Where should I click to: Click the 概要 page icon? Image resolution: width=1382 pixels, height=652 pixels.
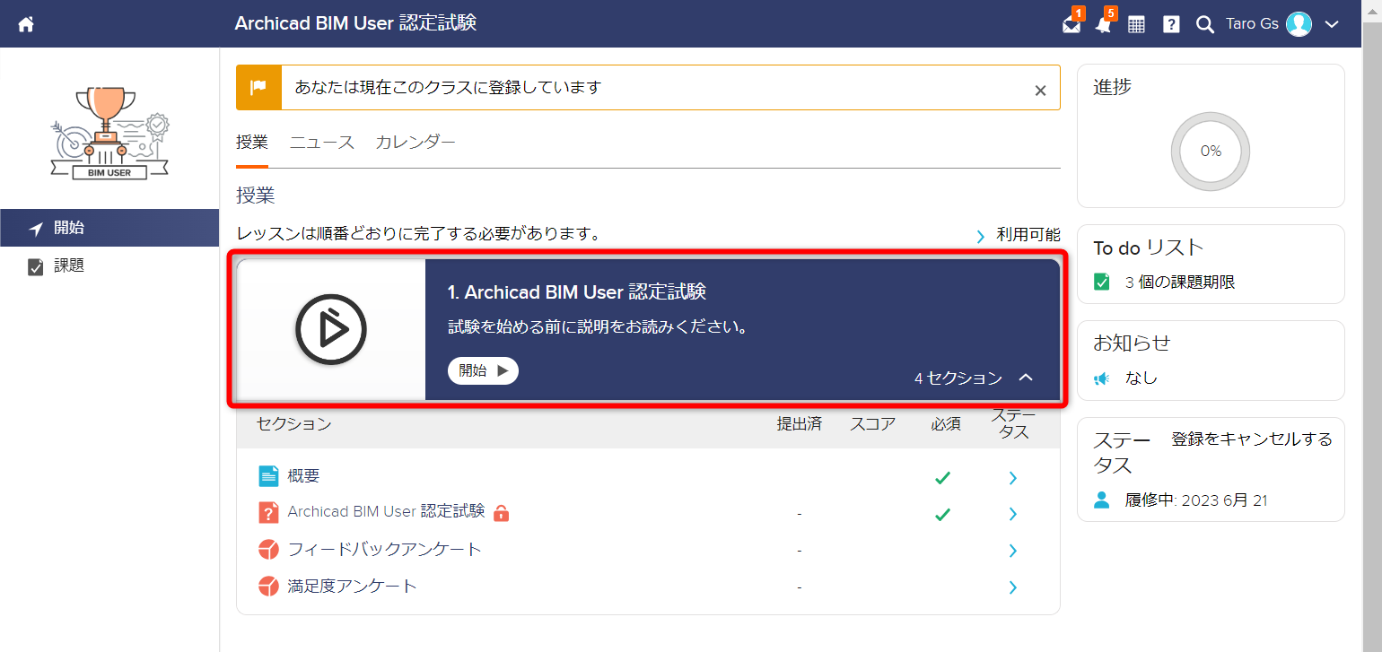tap(268, 476)
